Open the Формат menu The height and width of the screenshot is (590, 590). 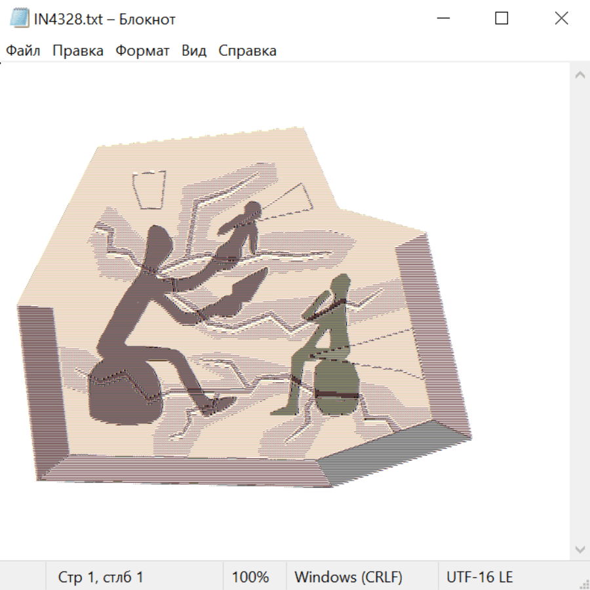tap(142, 51)
